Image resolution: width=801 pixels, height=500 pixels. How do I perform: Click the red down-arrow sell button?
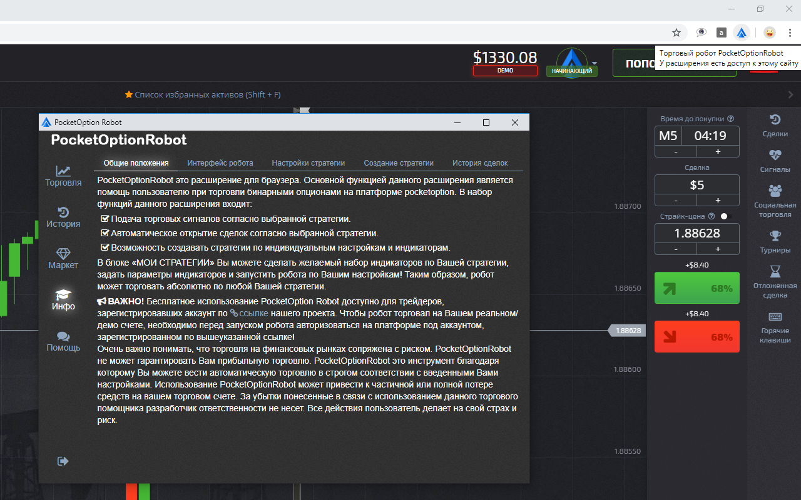697,337
